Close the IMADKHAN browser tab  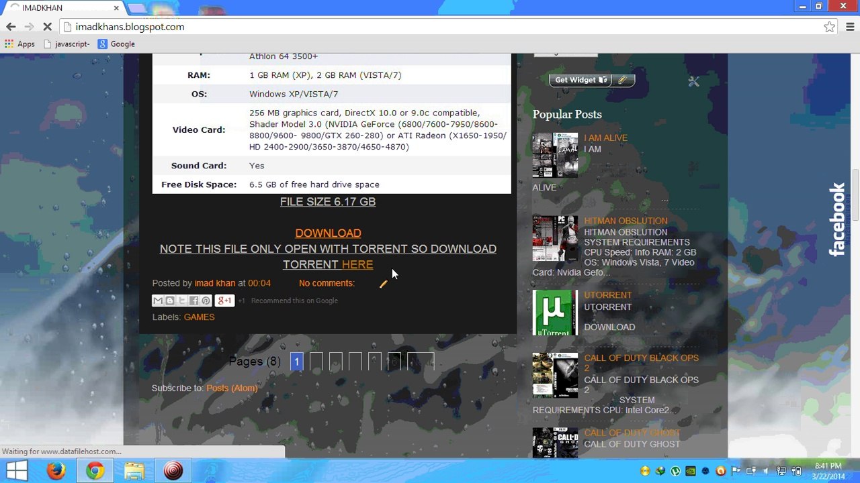116,8
